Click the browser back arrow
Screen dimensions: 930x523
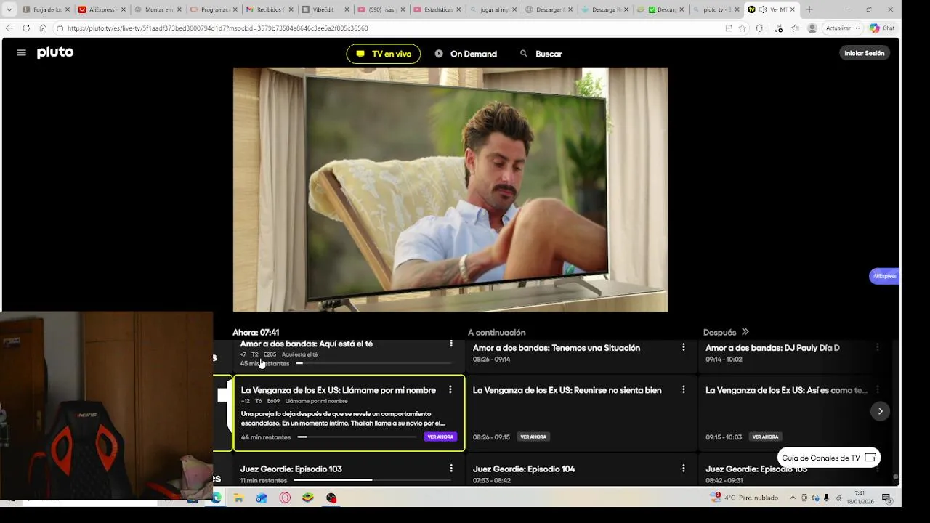(x=9, y=28)
